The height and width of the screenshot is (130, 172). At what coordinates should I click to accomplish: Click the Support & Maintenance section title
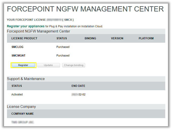tap(26, 79)
